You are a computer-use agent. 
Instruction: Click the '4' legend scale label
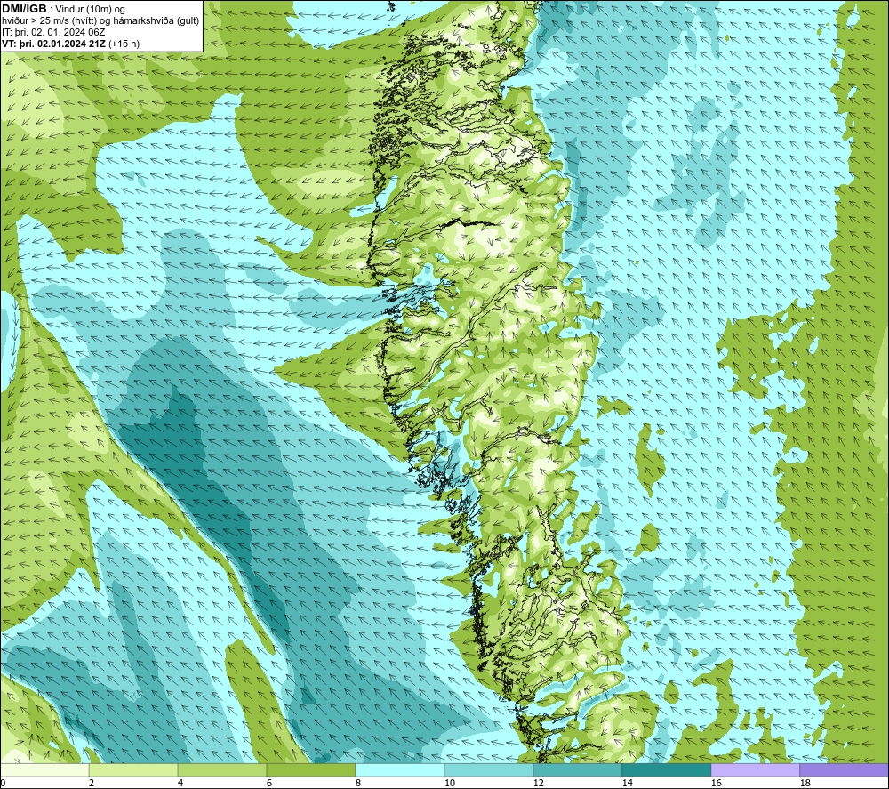click(180, 783)
